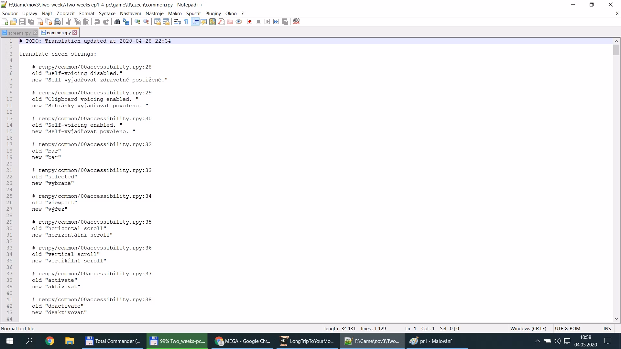Toggle the indent guide button
621x349 pixels.
pos(195,22)
